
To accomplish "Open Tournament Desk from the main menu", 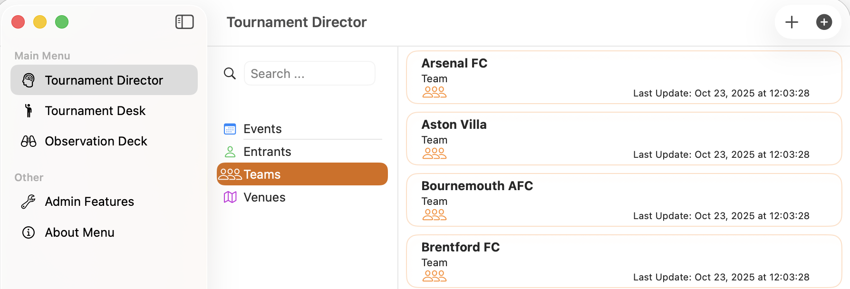I will (x=95, y=111).
